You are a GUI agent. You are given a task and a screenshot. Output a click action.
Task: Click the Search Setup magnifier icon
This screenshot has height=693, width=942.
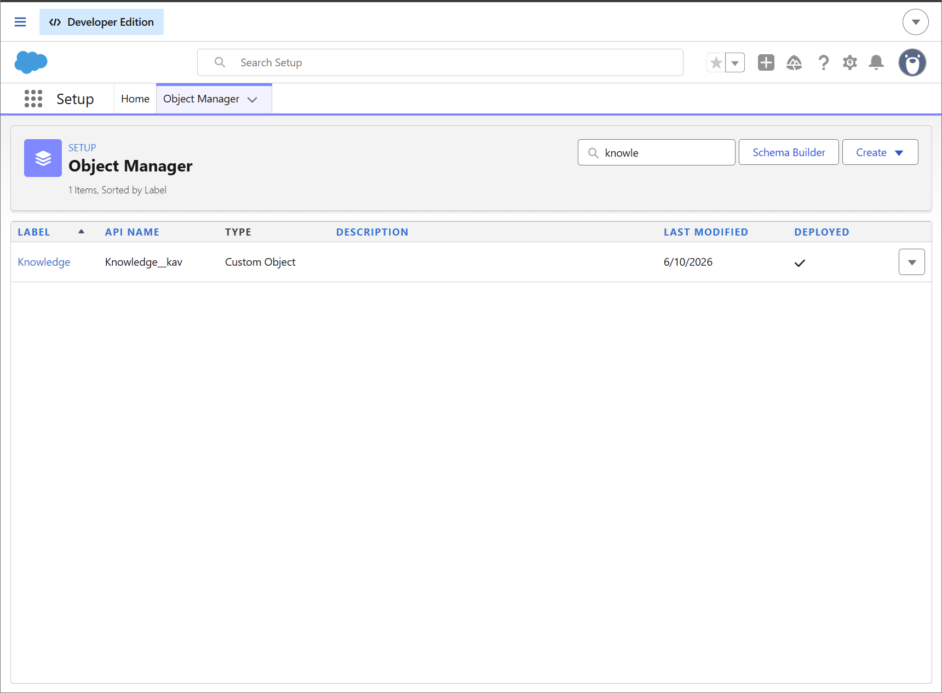tap(220, 62)
